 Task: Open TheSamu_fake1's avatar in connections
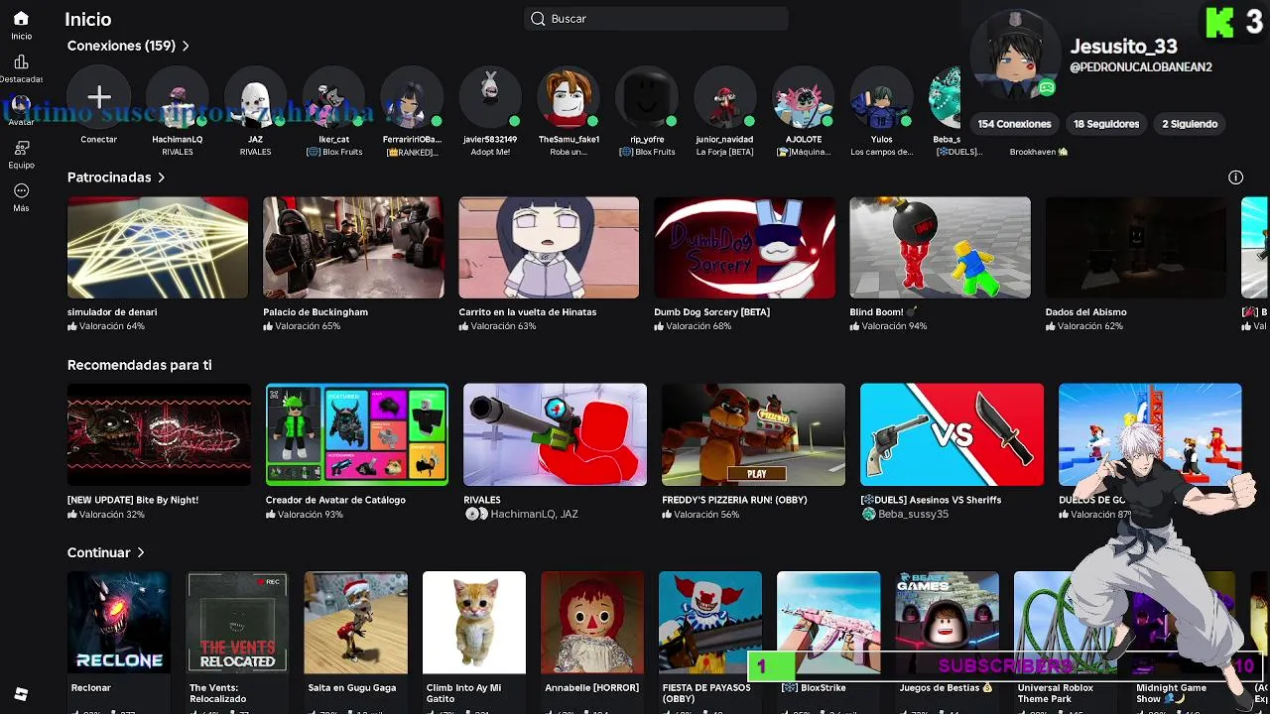point(569,96)
